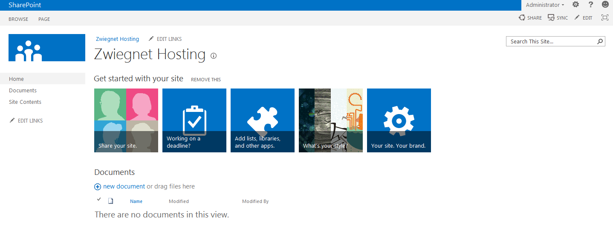
Task: Click the file type column icon
Action: pyautogui.click(x=110, y=201)
